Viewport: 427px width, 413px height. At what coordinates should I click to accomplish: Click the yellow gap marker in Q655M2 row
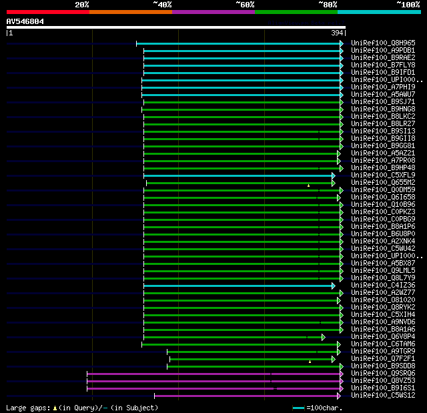[308, 185]
